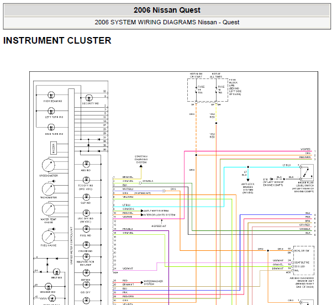This screenshot has width=332, height=305.
Task: Click the Belt indicator lamp symbol
Action: point(56,272)
